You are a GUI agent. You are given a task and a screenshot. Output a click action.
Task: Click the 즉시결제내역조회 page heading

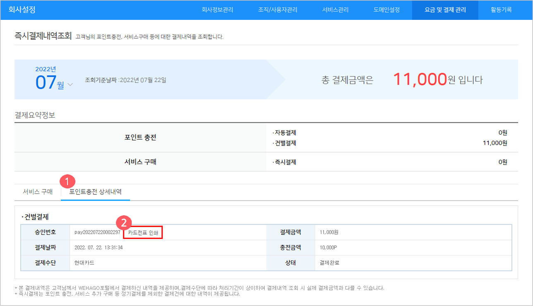click(x=43, y=36)
